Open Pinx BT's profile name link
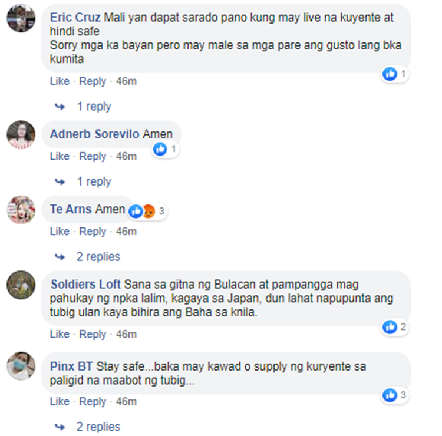 (x=71, y=366)
